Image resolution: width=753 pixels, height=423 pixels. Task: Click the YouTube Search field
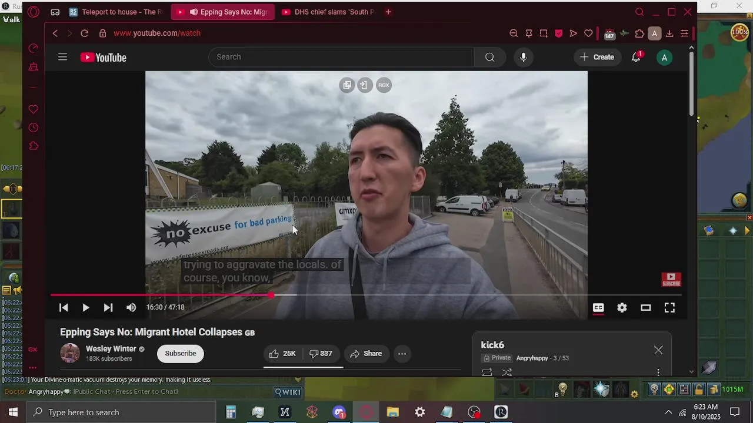[341, 57]
